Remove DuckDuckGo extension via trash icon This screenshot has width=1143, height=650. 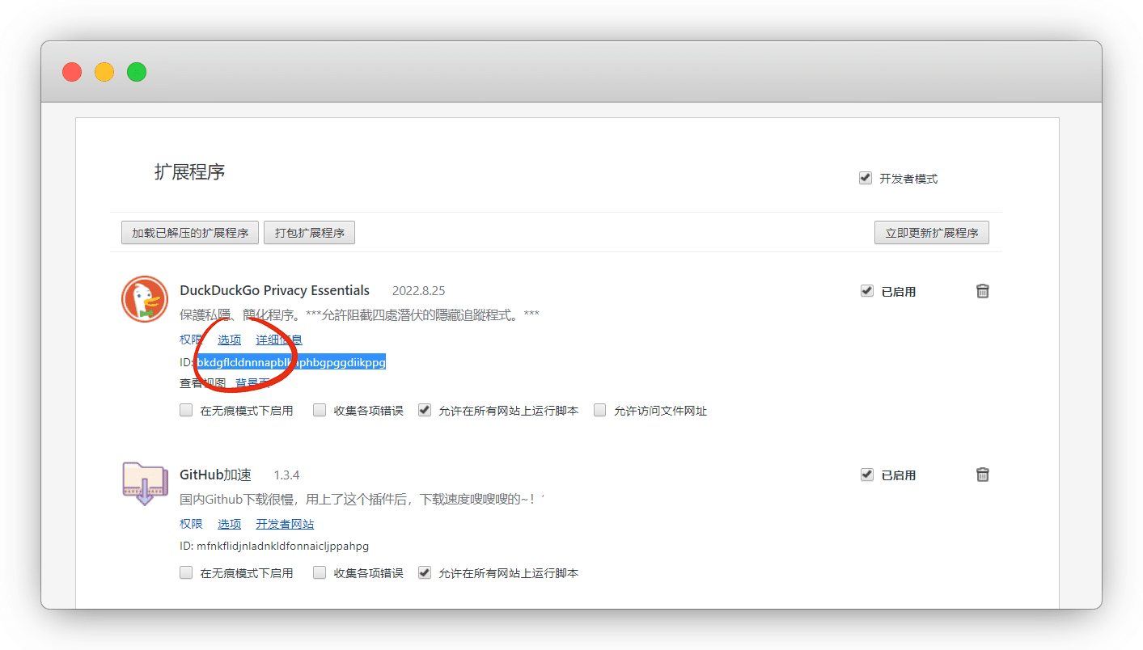pyautogui.click(x=982, y=291)
